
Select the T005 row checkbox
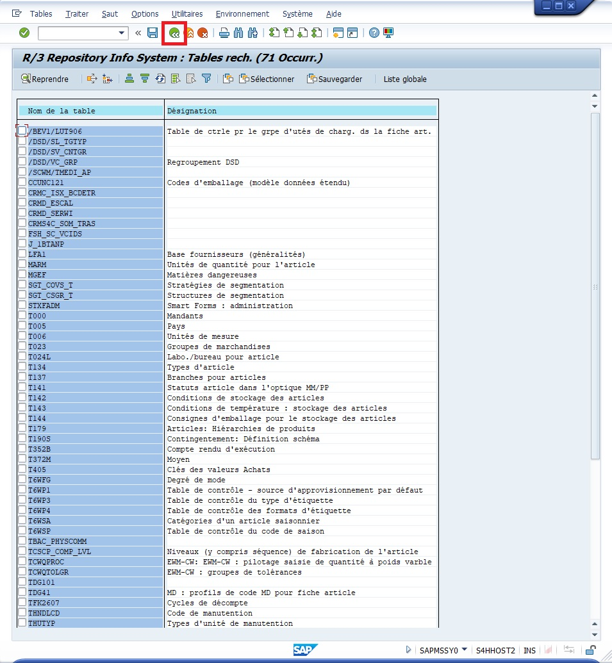22,326
